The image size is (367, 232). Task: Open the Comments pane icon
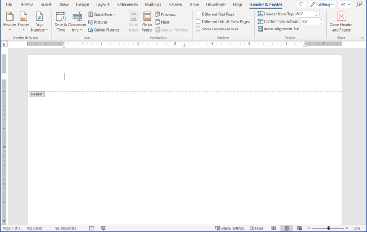pos(302,5)
